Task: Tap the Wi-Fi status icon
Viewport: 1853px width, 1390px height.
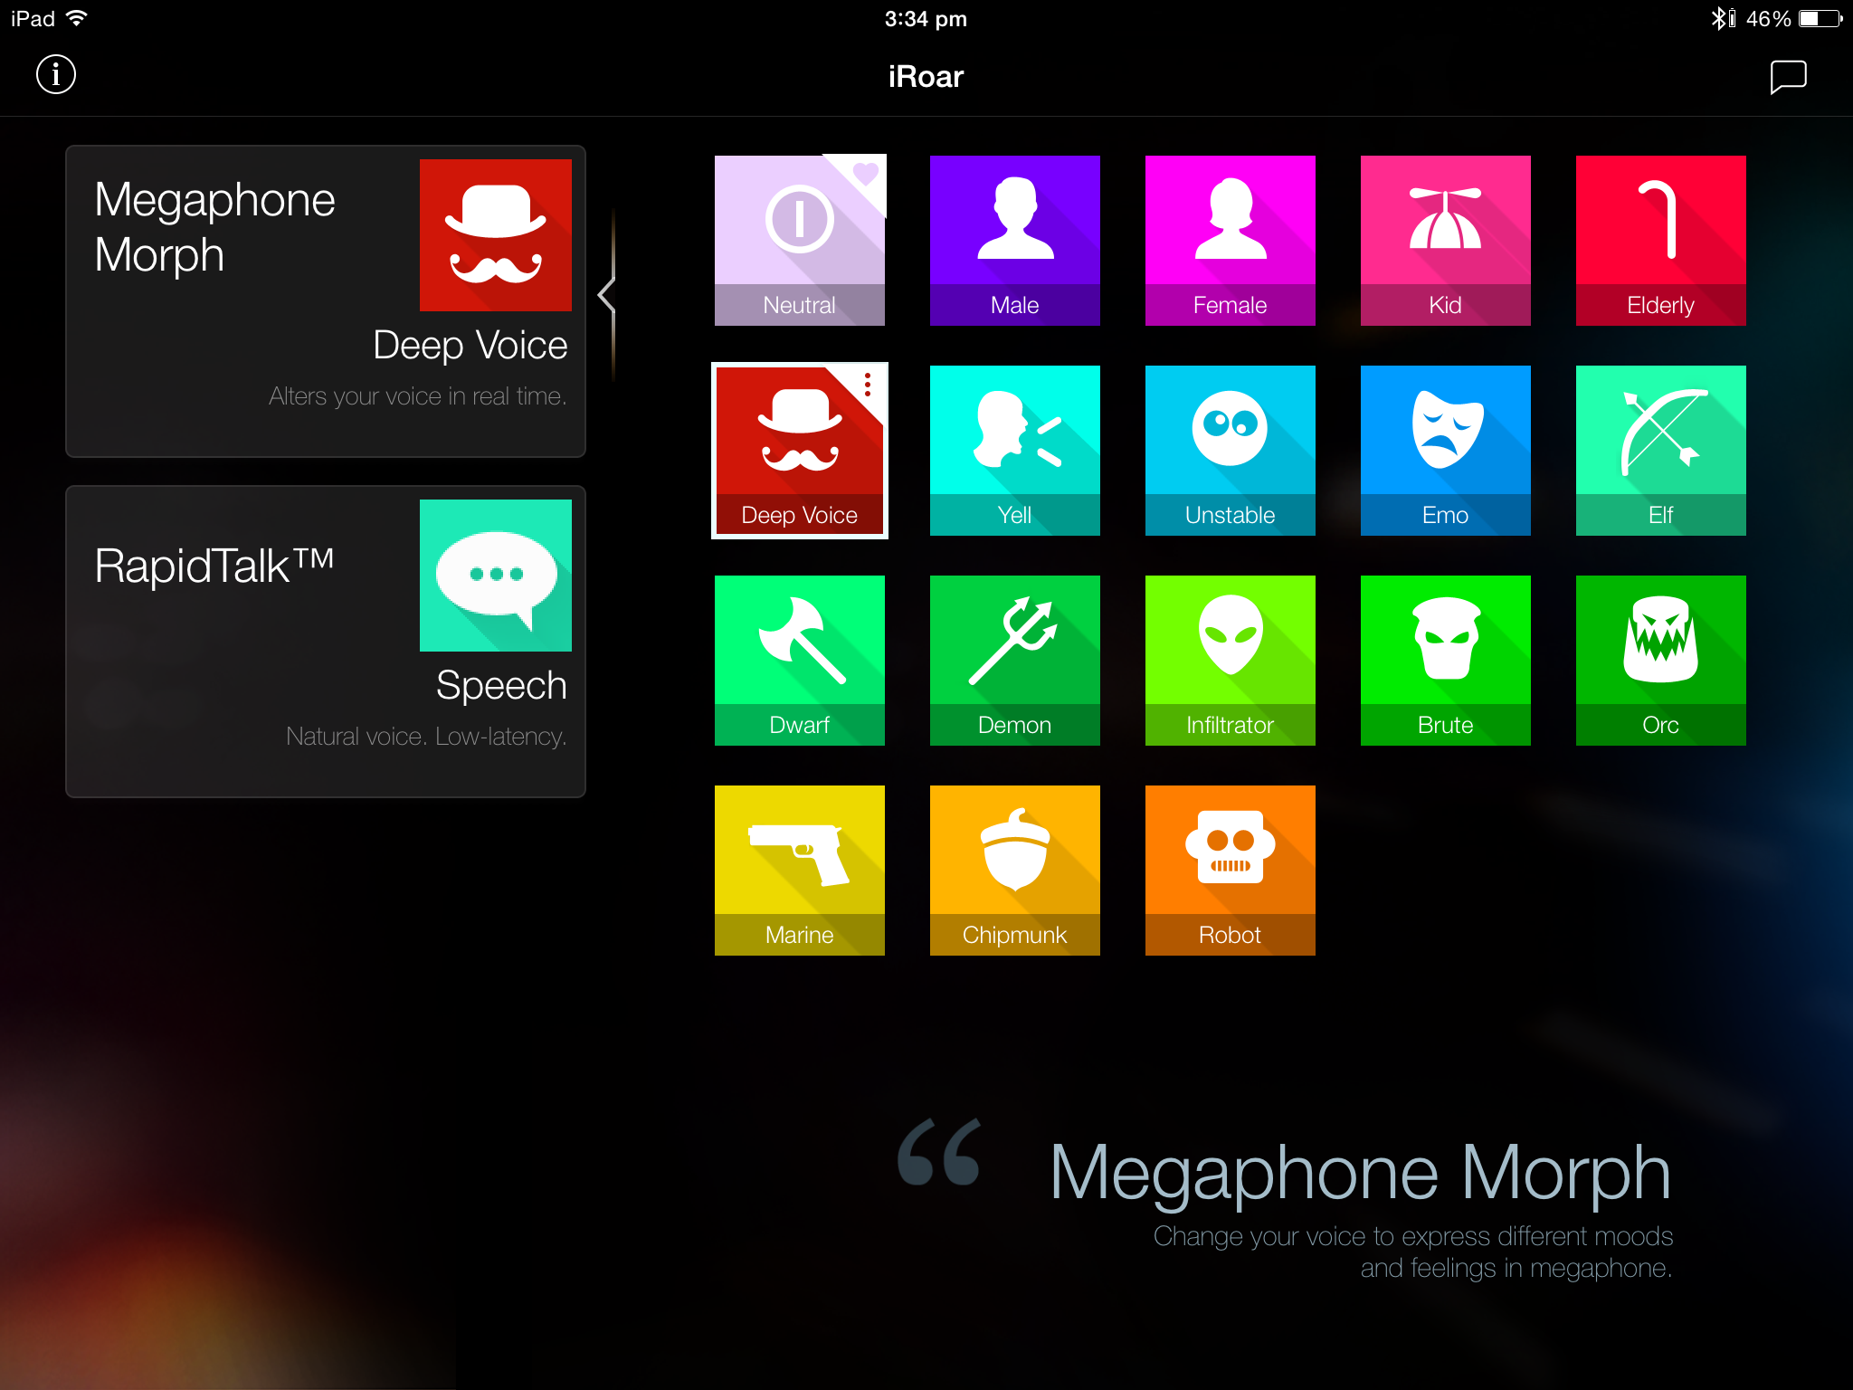Action: point(77,18)
